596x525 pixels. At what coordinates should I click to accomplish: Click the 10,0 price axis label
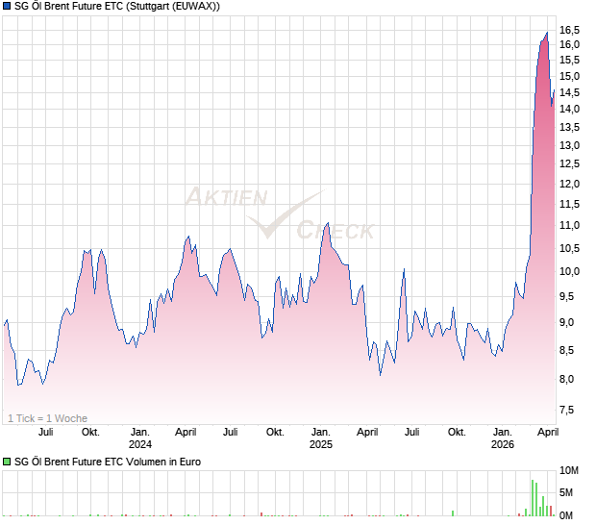click(x=569, y=271)
